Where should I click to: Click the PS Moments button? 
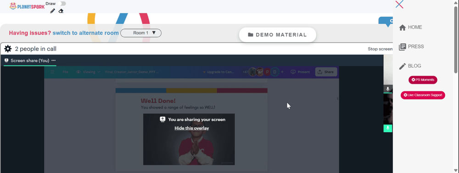(x=423, y=80)
